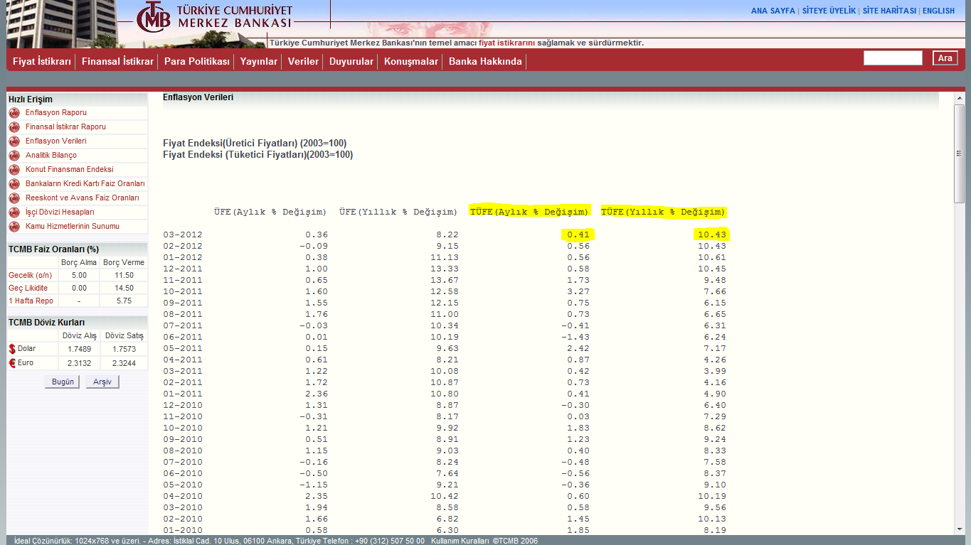971x545 pixels.
Task: Click the TCMB logo in header
Action: coord(154,16)
